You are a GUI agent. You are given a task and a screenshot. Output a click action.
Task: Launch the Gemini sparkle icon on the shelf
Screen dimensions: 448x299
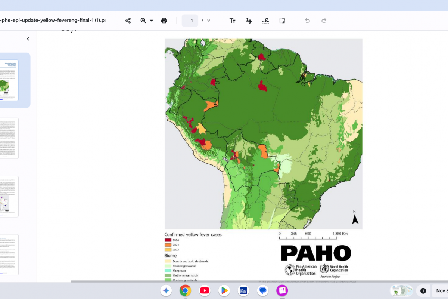(167, 290)
